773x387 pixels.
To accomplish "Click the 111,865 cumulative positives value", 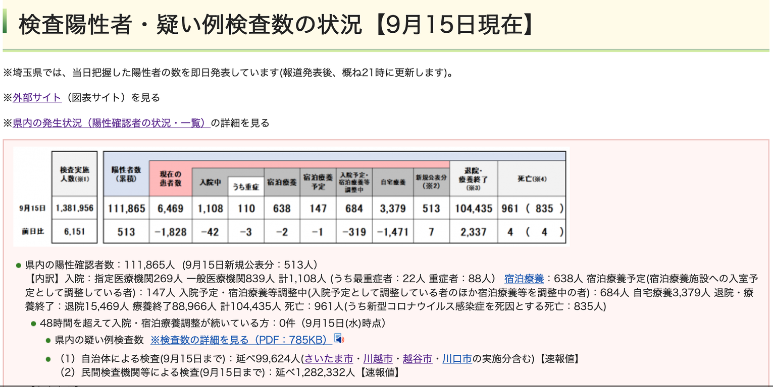I will tap(126, 208).
